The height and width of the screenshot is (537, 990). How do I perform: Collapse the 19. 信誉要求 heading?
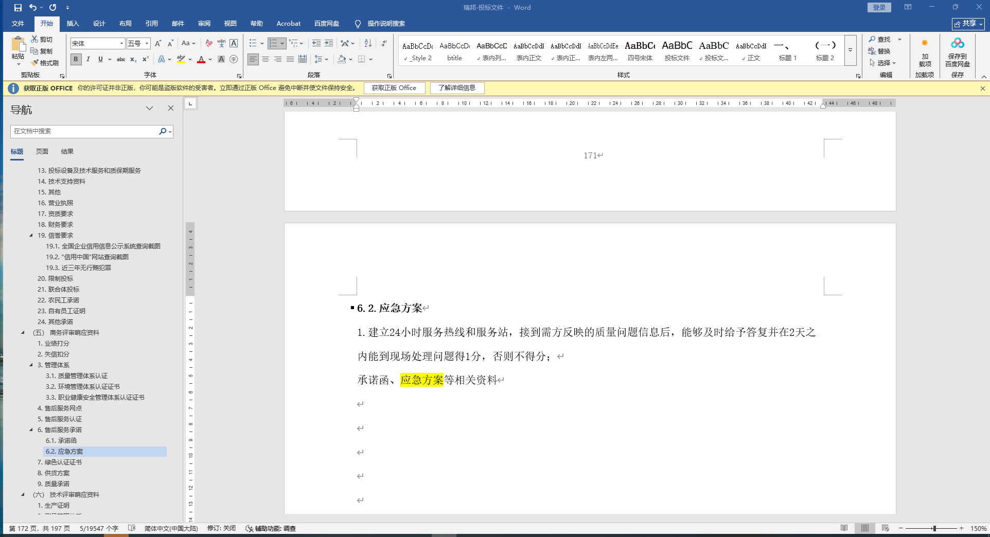pyautogui.click(x=31, y=235)
